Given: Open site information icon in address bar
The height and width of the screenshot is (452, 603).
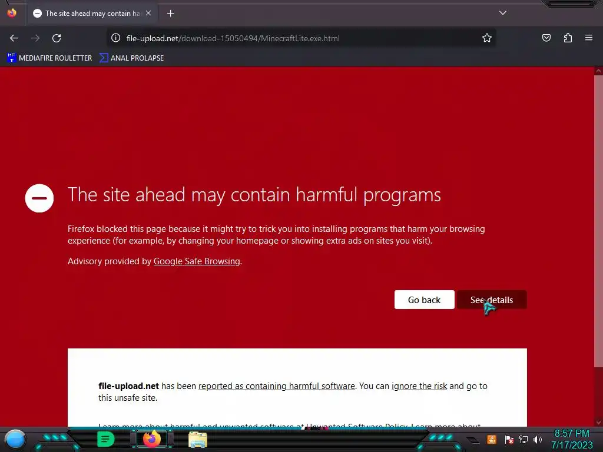Looking at the screenshot, I should (116, 38).
